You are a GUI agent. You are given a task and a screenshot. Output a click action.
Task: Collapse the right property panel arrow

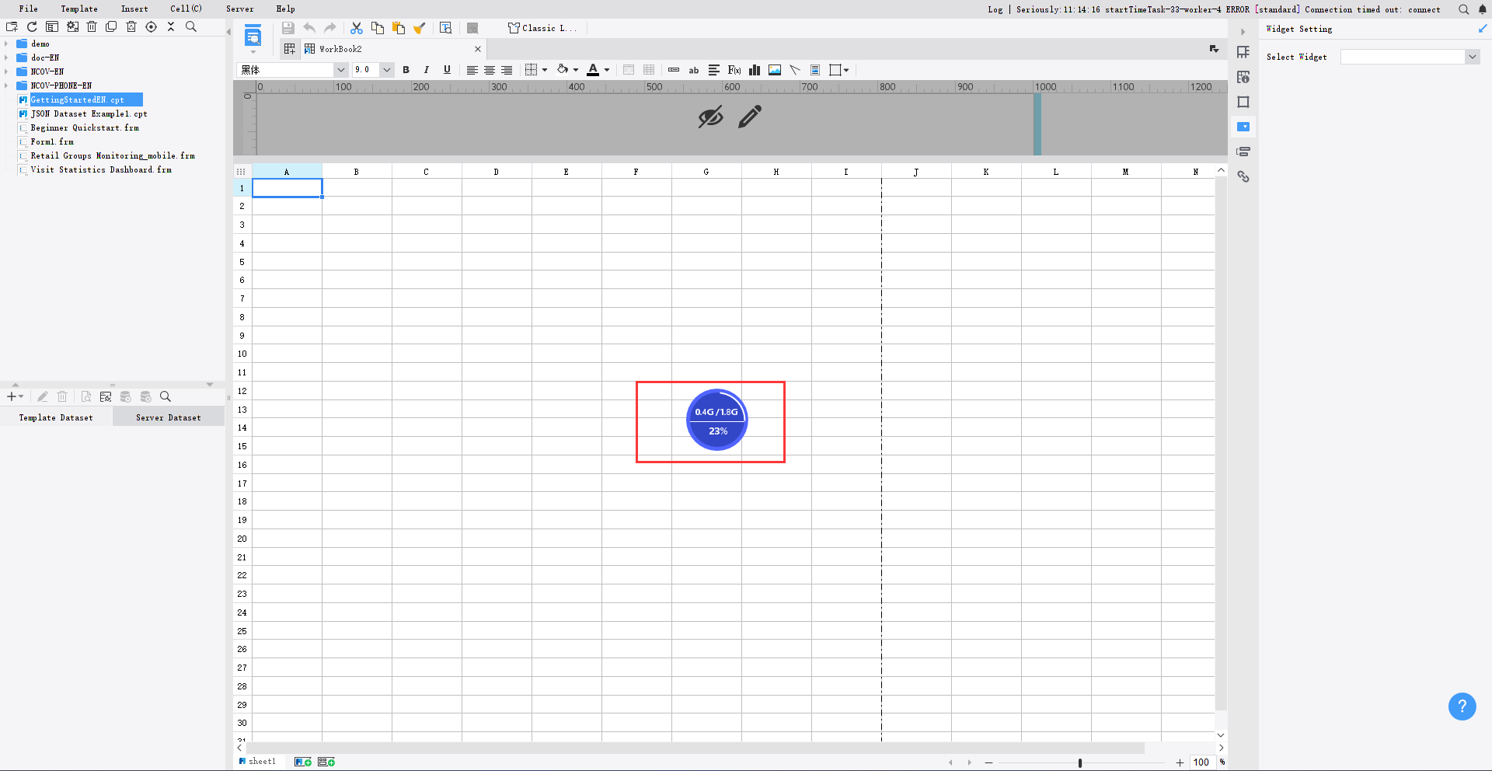point(1243,32)
